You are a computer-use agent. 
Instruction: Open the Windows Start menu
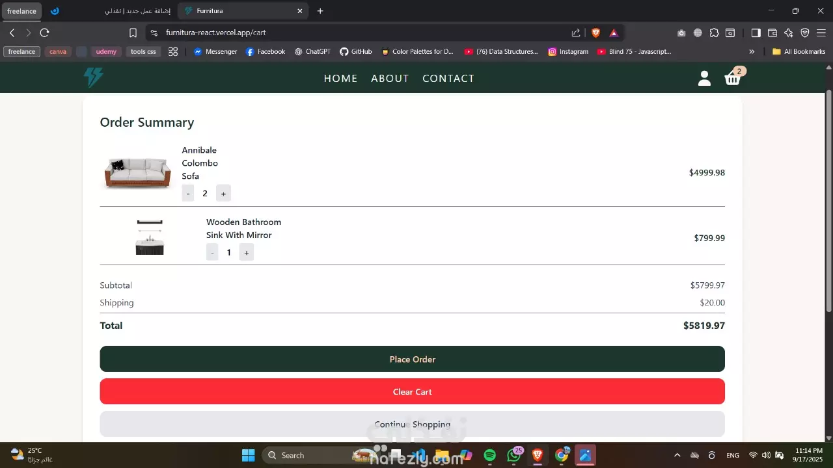tap(249, 456)
